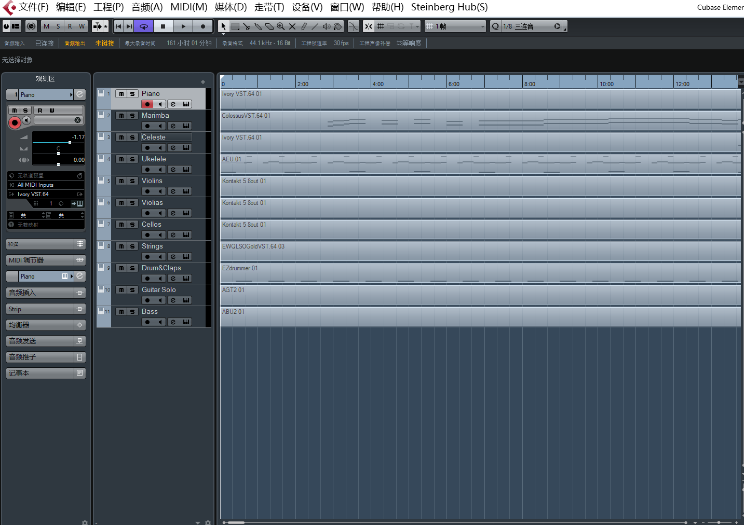Select the Draw pencil tool
Image resolution: width=744 pixels, height=525 pixels.
click(x=304, y=26)
